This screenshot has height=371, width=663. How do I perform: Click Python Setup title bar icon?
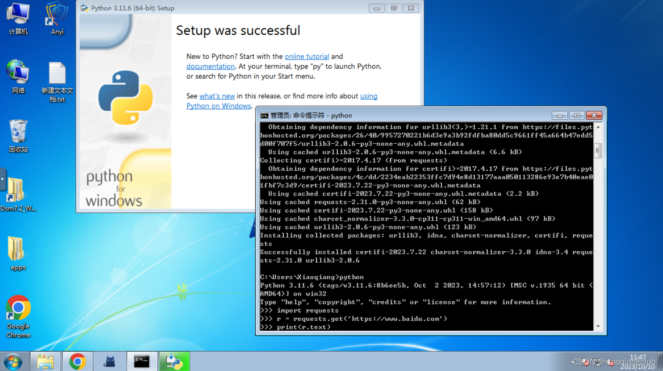[84, 8]
